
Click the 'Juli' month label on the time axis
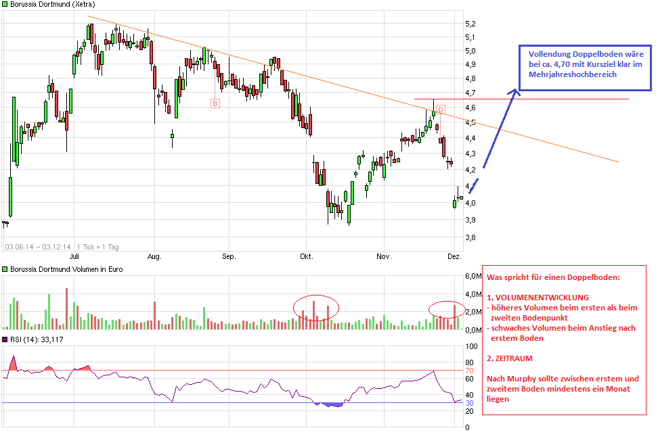74,256
